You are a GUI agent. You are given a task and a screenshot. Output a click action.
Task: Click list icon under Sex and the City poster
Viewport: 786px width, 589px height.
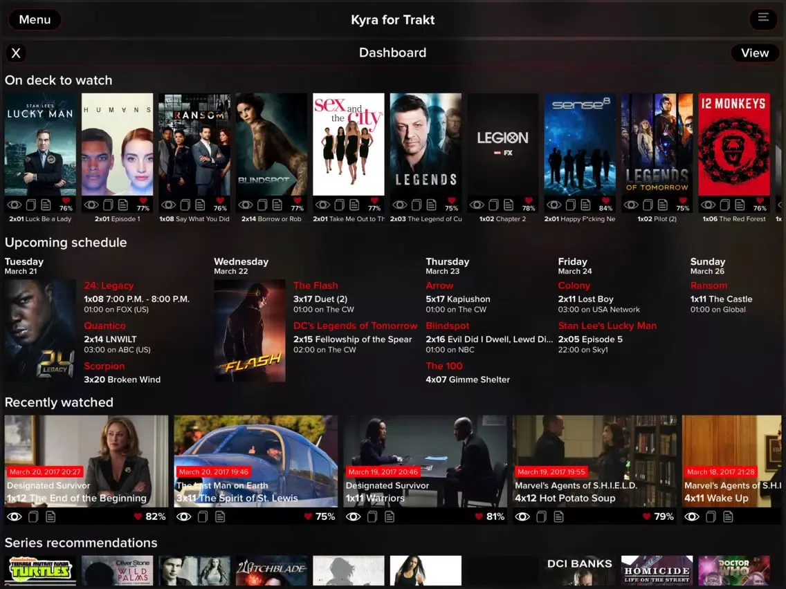354,205
